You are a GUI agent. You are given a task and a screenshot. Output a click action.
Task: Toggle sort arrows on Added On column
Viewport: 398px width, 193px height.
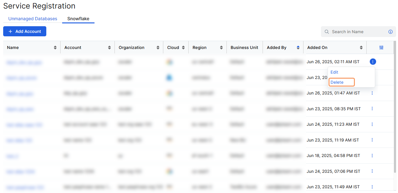pos(361,48)
